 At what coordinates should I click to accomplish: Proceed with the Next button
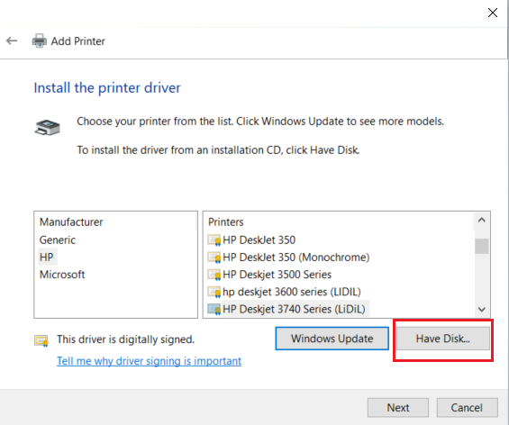click(398, 408)
